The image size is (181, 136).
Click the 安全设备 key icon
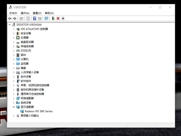18,33
